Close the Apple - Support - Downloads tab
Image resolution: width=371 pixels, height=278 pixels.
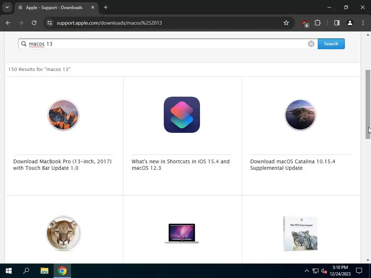(93, 7)
